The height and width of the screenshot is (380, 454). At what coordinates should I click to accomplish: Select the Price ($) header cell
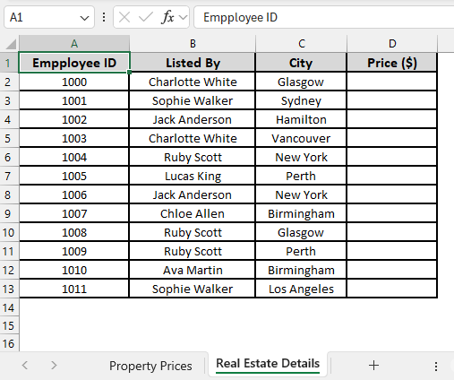[391, 63]
